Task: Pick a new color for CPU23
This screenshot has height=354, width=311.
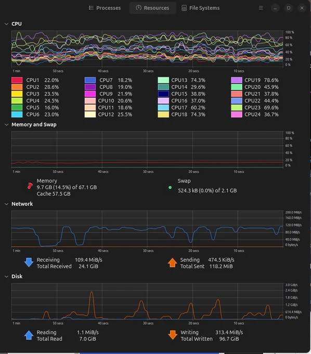Action: (x=237, y=108)
